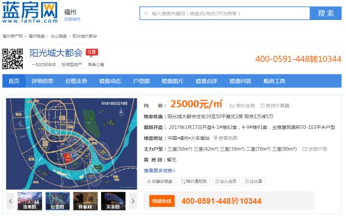Click the header hotline 400-0591-448转10344
This screenshot has width=346, height=216.
coord(298,59)
